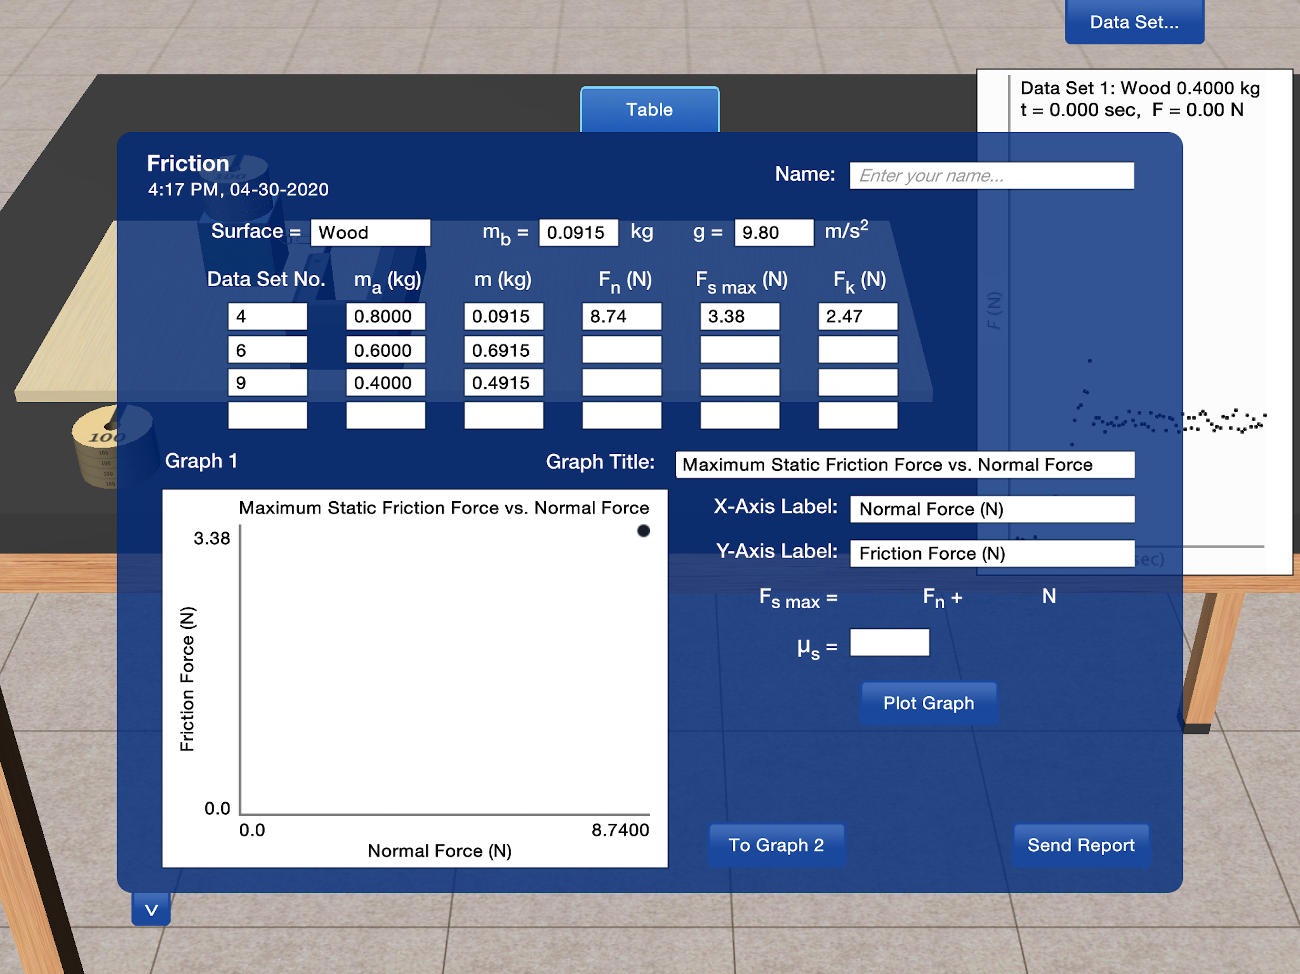
Task: Edit total mass cell 0.0915 in row 4
Action: tap(503, 317)
